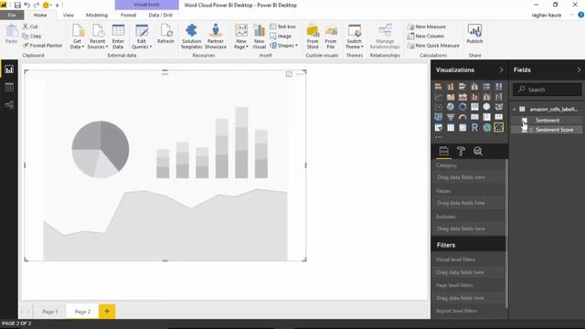The image size is (585, 329).
Task: Select the R script visual icon
Action: coord(474,128)
